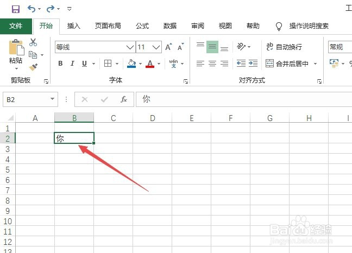Click the Save icon in quick access toolbar

[x=16, y=9]
